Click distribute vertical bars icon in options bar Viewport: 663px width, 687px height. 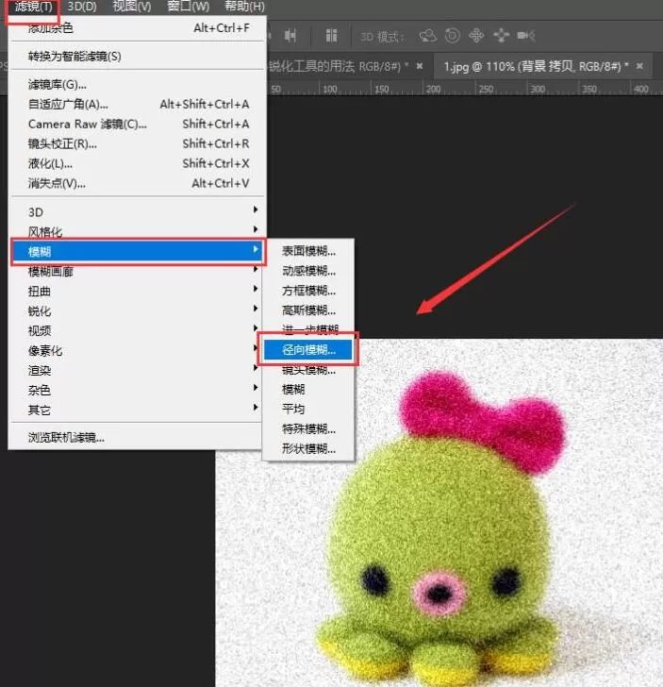pos(332,36)
